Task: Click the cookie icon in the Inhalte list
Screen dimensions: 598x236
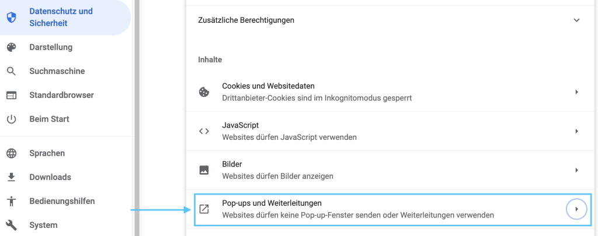Action: 204,92
